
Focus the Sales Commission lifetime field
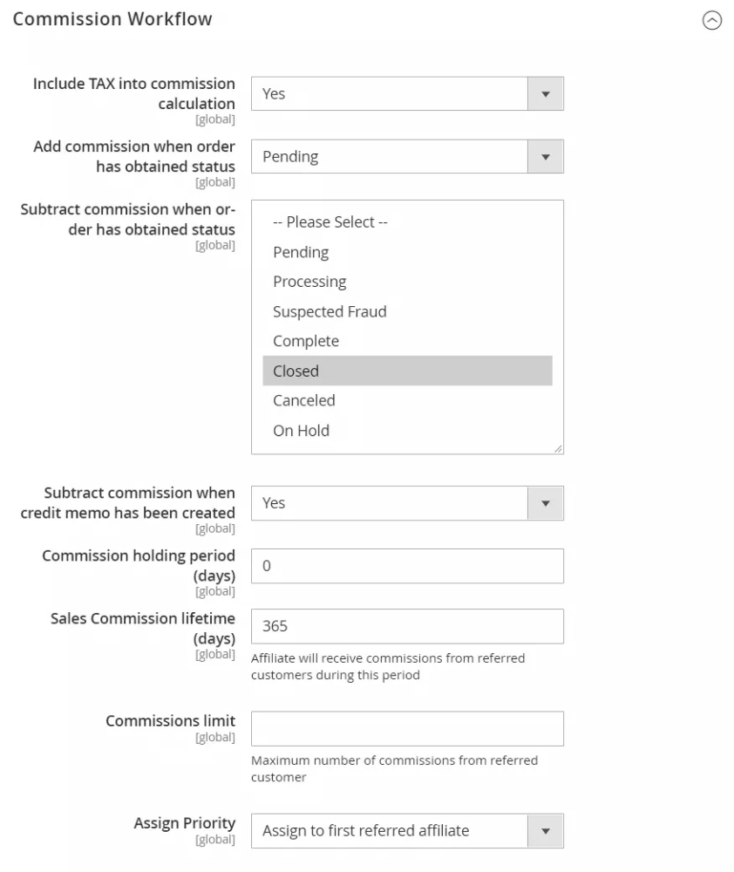pyautogui.click(x=407, y=626)
